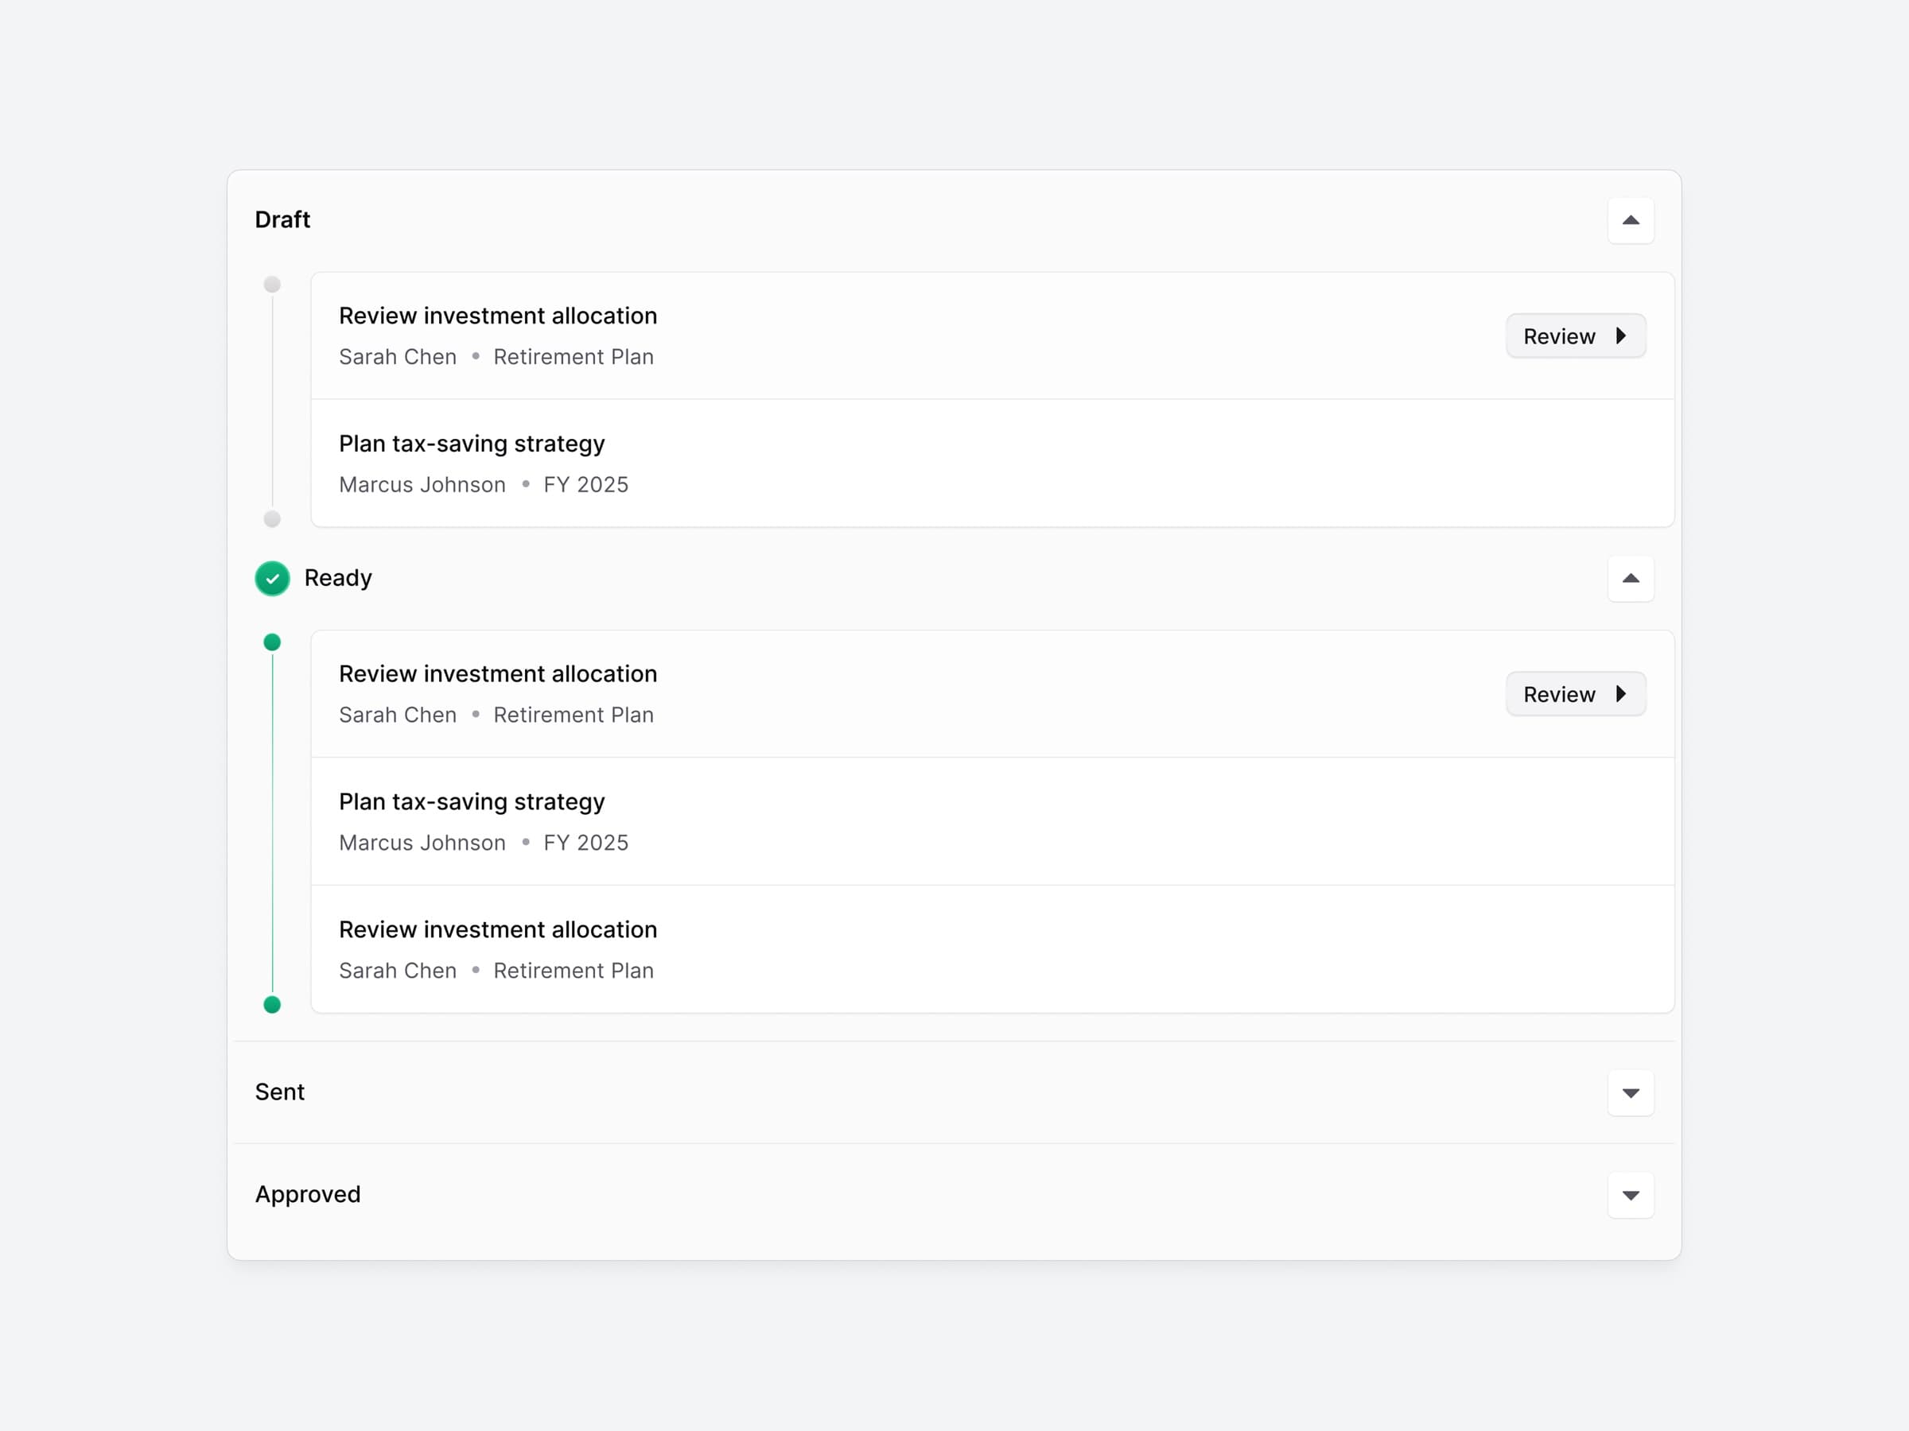This screenshot has height=1431, width=1909.
Task: Click Marcus Johnson under Draft
Action: tap(422, 485)
